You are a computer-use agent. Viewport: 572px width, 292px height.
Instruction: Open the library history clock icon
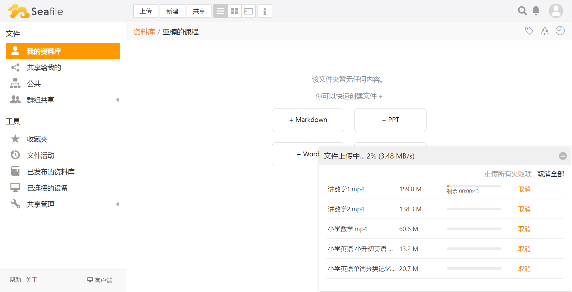tap(560, 31)
